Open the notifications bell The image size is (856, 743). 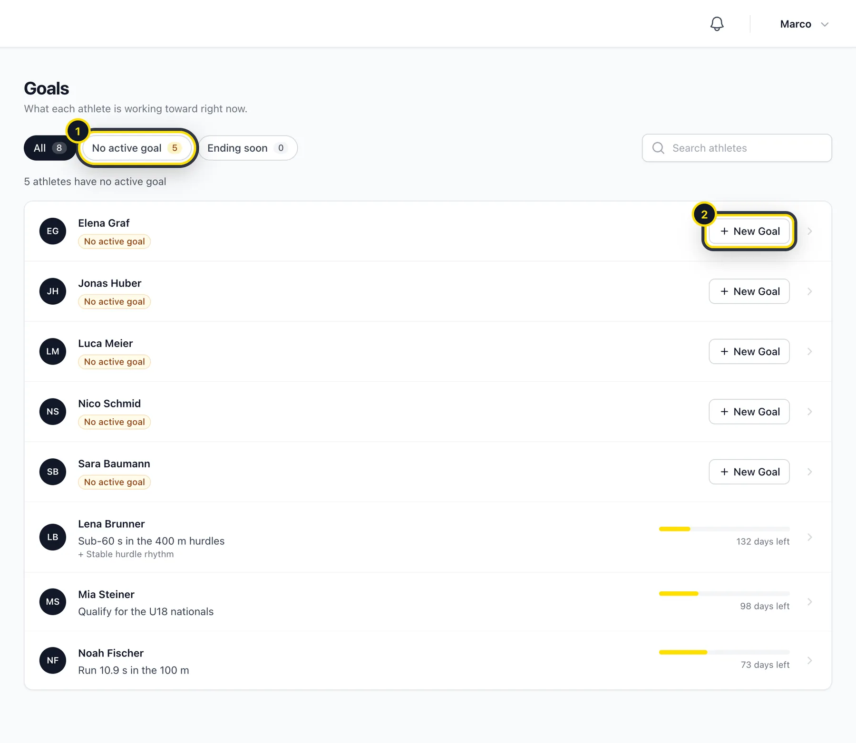point(717,24)
